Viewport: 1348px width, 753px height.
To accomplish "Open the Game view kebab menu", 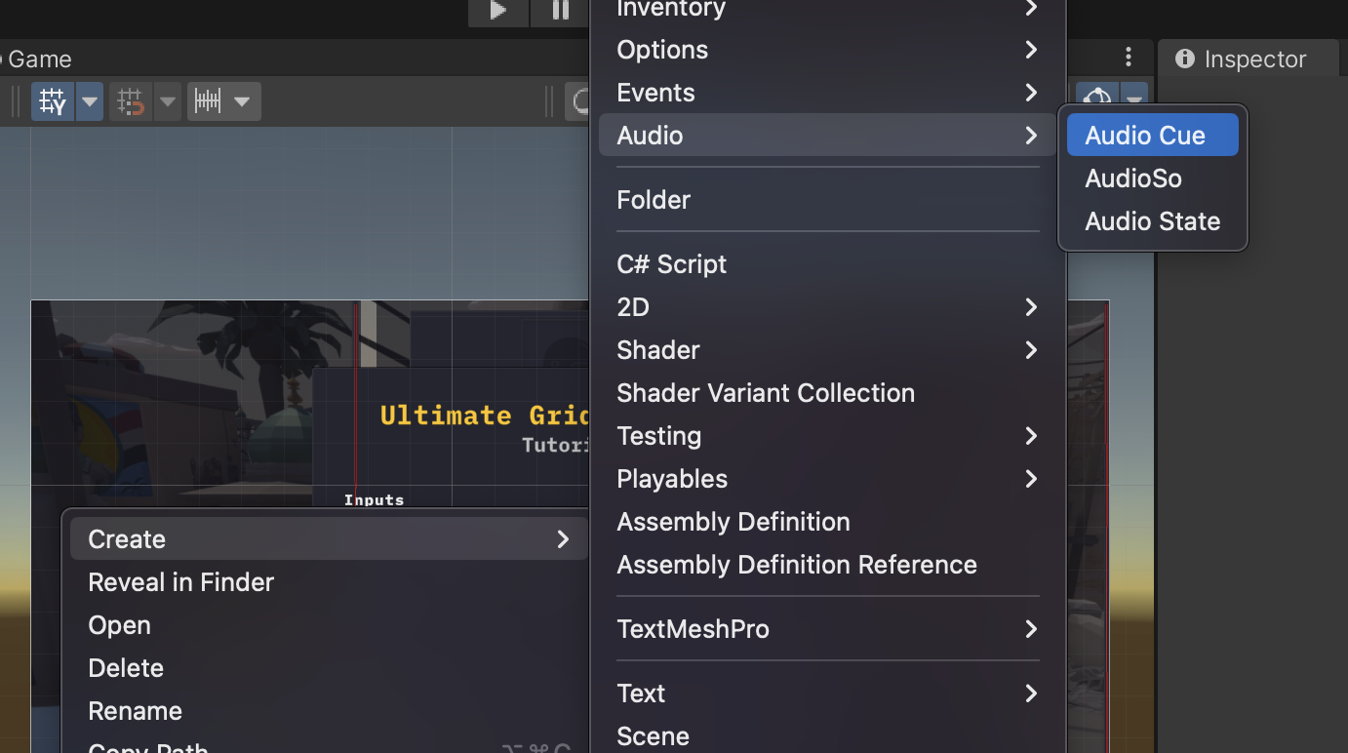I will point(1129,58).
